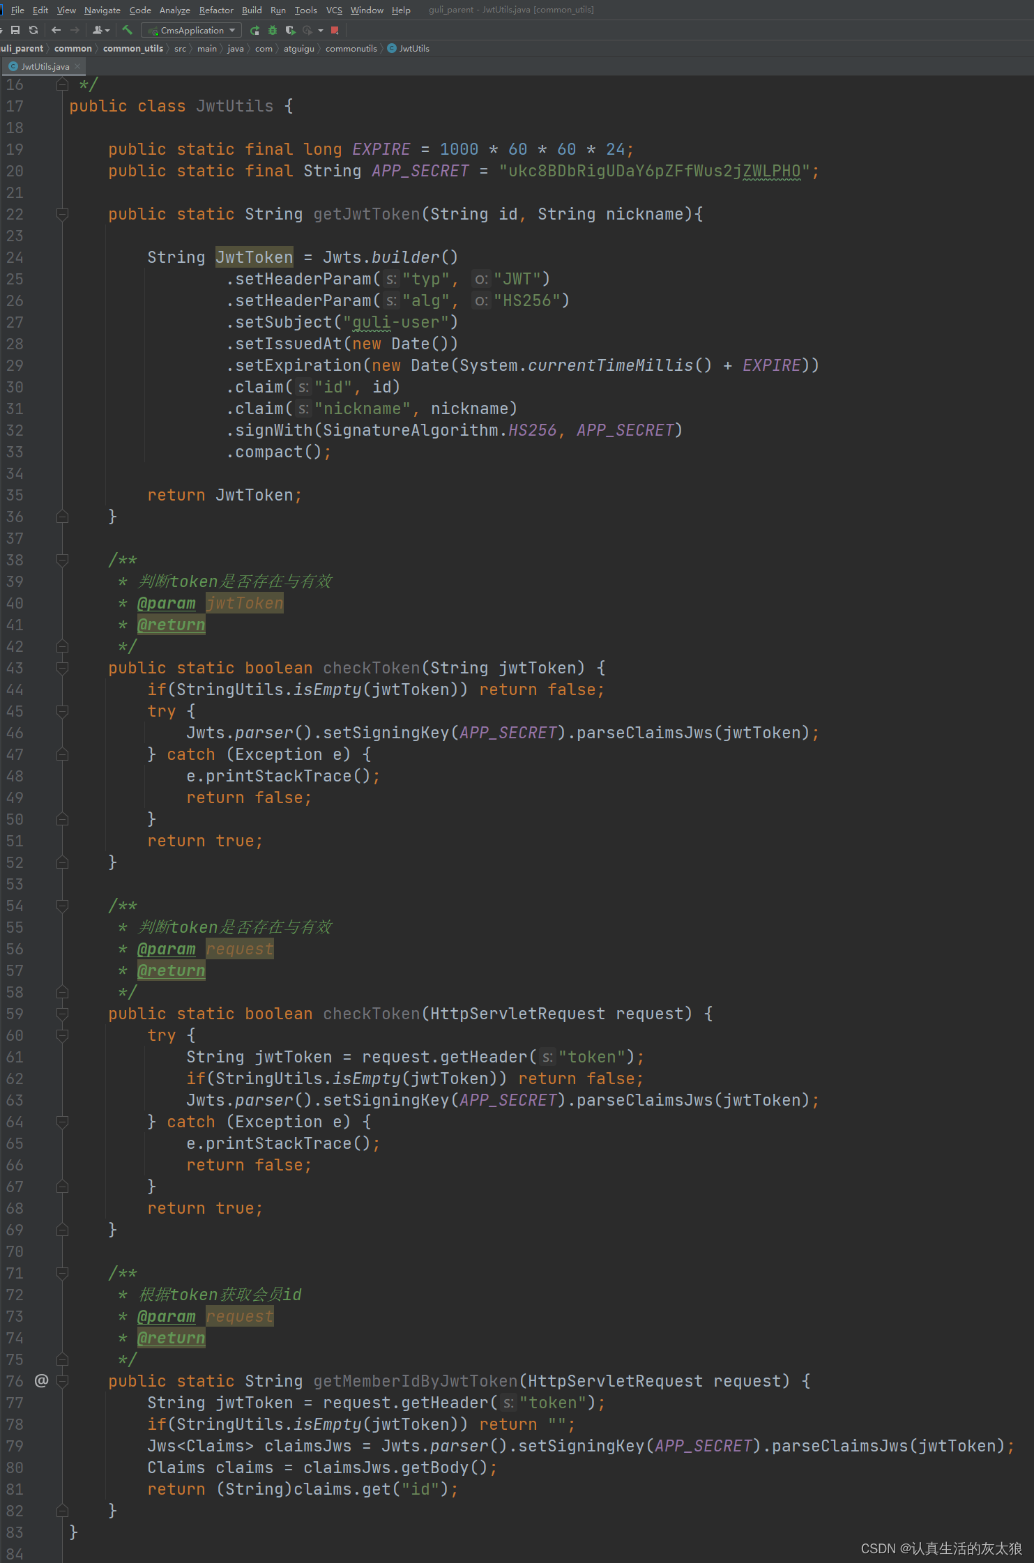Collapse the Javadoc fold on line 54
Viewport: 1034px width, 1563px height.
62,906
